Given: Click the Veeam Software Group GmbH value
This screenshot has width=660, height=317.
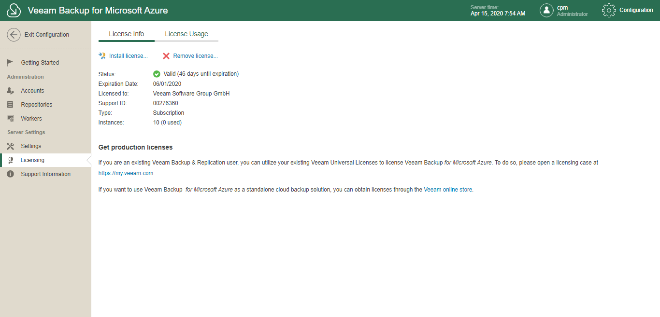Looking at the screenshot, I should pyautogui.click(x=191, y=94).
